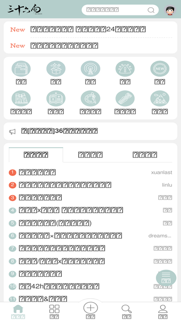Open the NEW badge category icon
This screenshot has width=181, height=322.
click(x=160, y=69)
